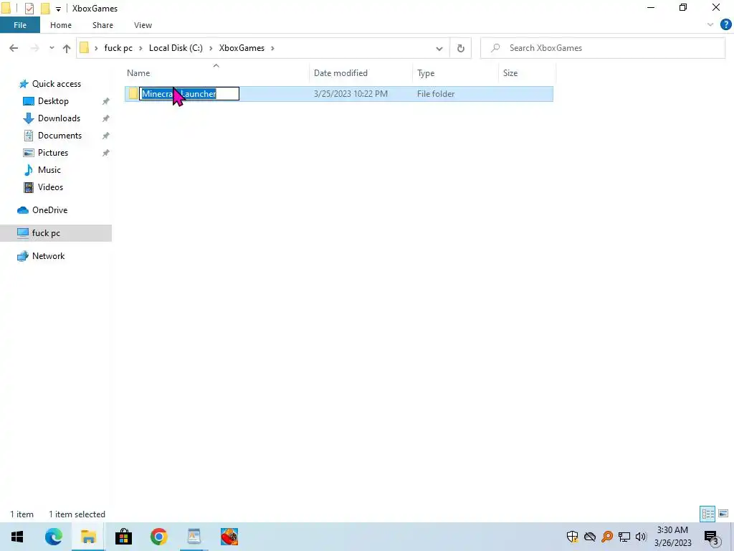Sort by the Name column header
The height and width of the screenshot is (551, 734).
[216, 73]
